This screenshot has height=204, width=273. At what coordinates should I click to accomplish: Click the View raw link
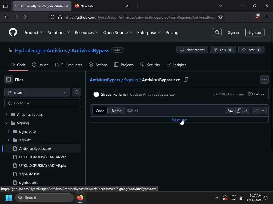coord(179,120)
